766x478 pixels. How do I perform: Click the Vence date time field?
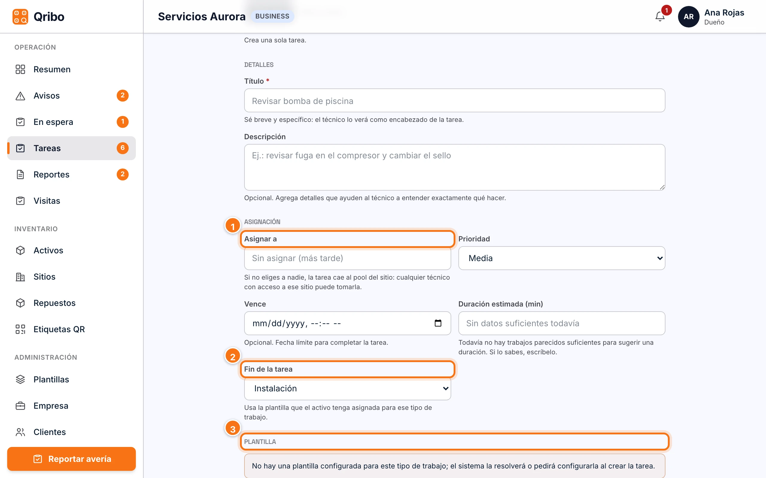tap(347, 323)
